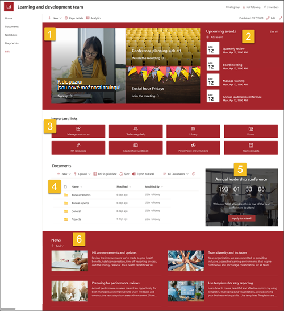284x311 pixels.
Task: Click the expand to full screen icon
Action: pyautogui.click(x=281, y=18)
